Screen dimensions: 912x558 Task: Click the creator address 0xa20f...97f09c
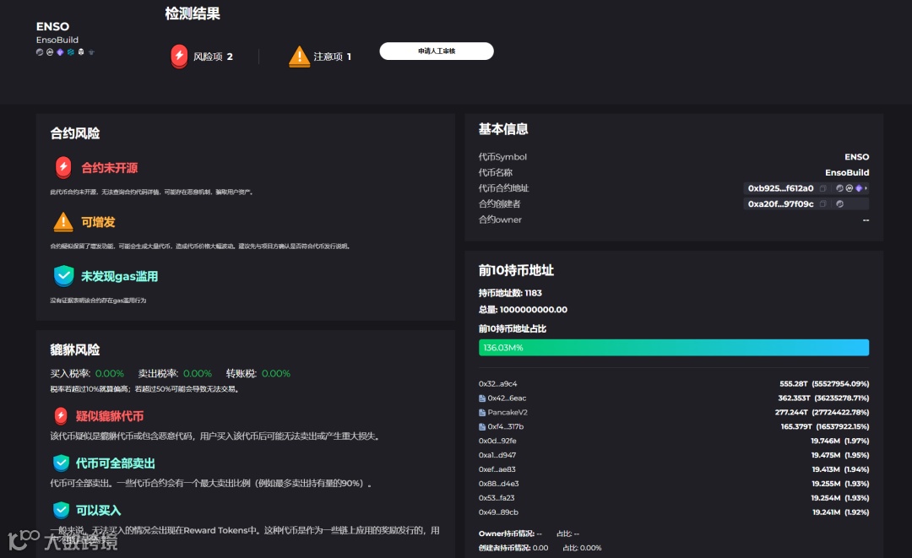[780, 204]
